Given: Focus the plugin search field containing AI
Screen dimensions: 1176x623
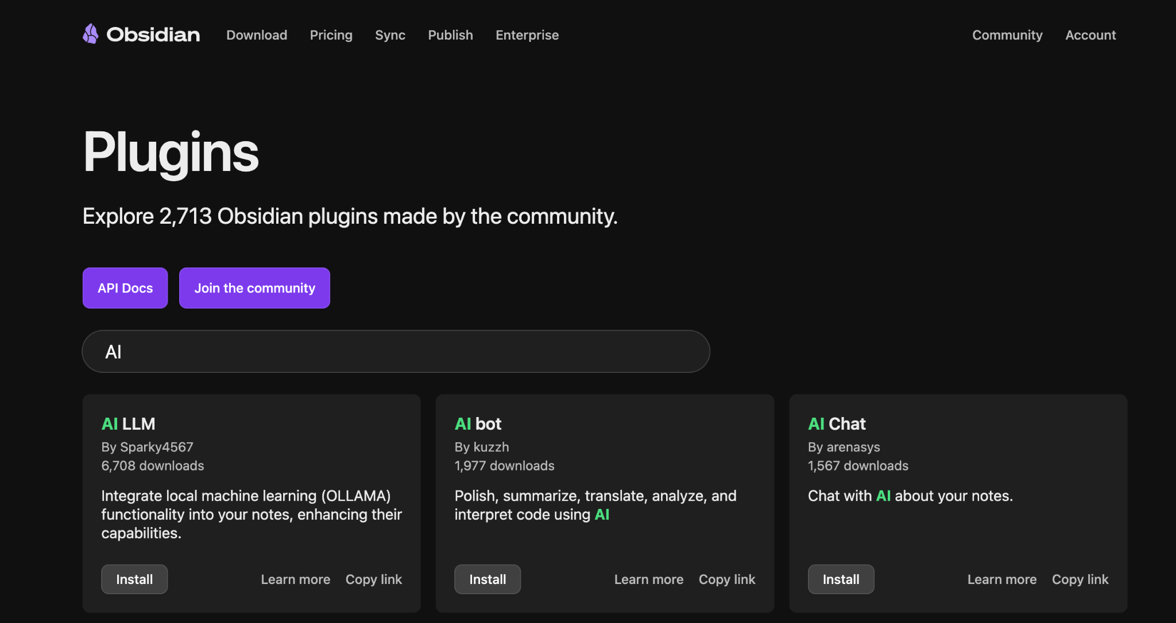Looking at the screenshot, I should pyautogui.click(x=396, y=352).
